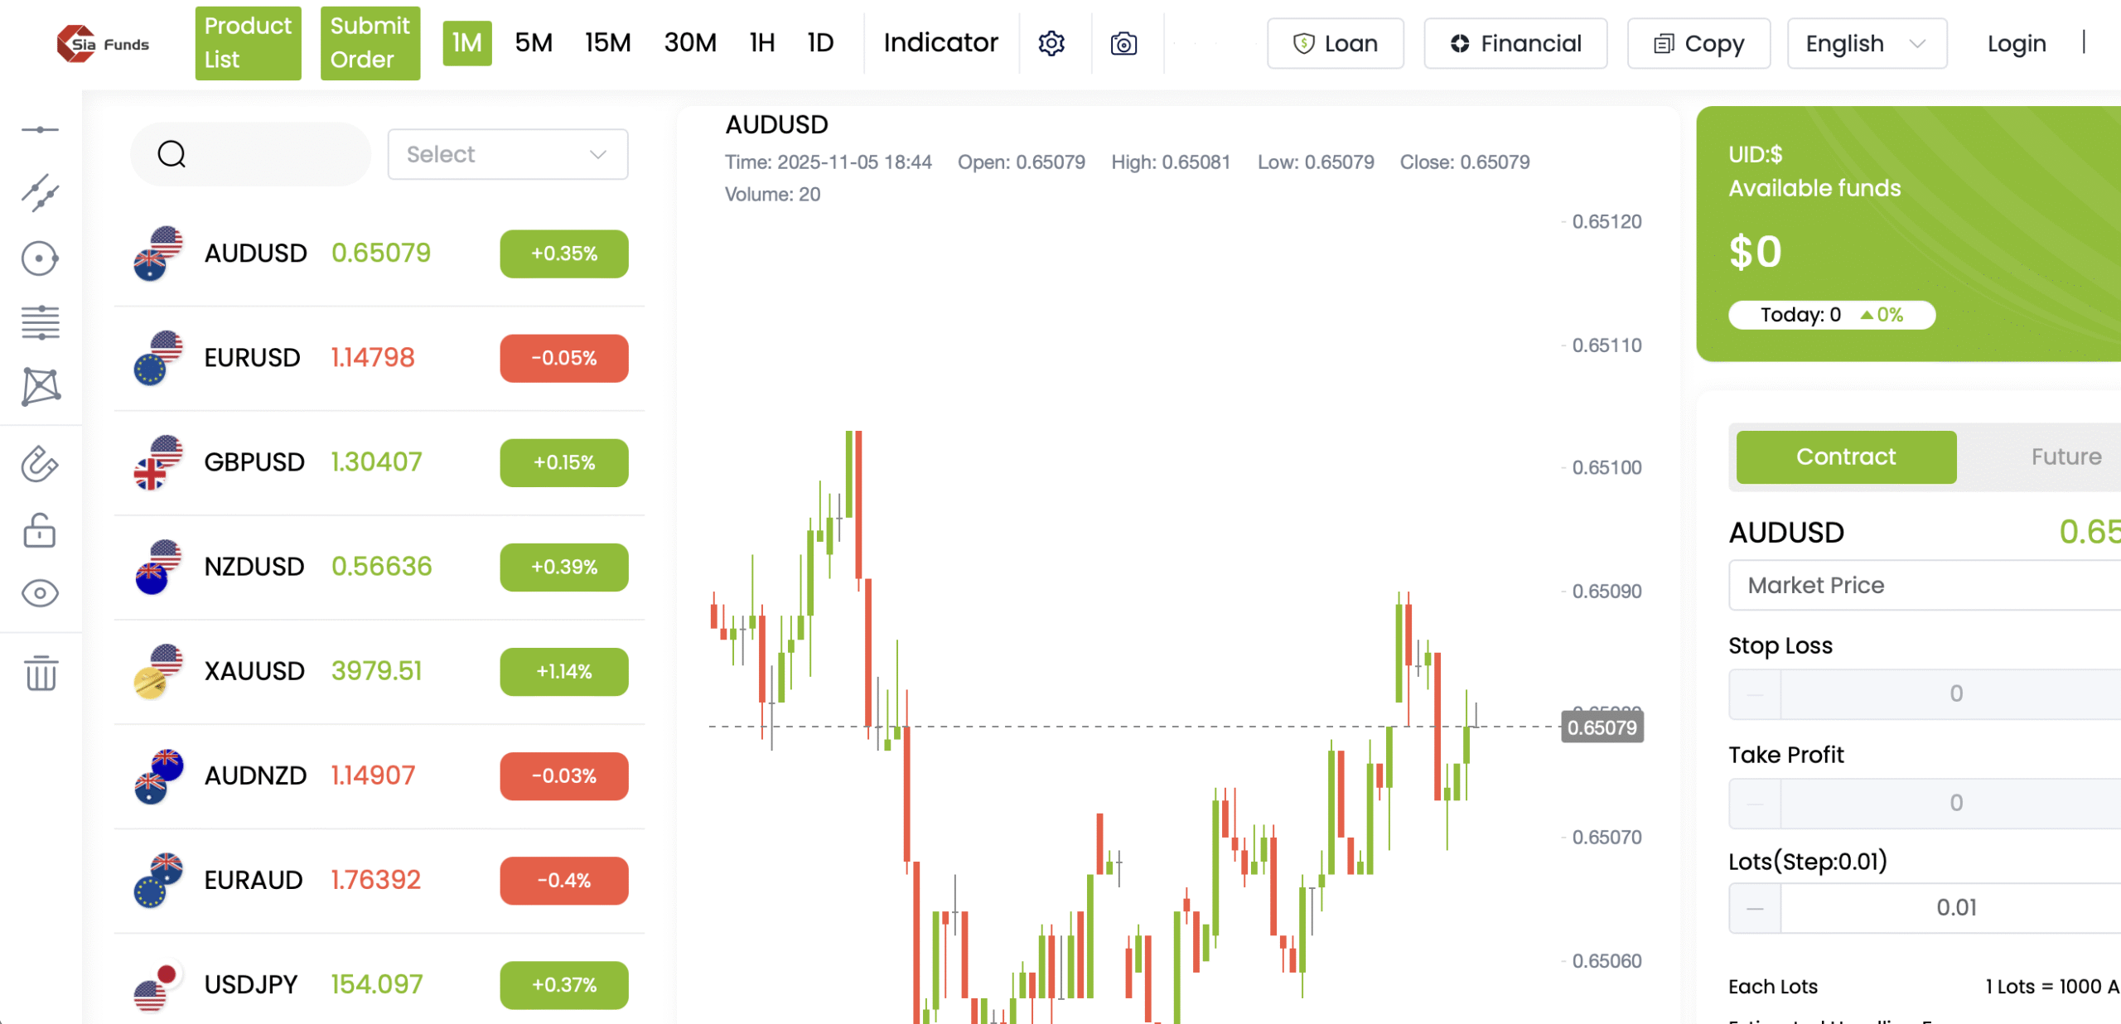
Task: Select the trend line drawing tool
Action: click(40, 193)
